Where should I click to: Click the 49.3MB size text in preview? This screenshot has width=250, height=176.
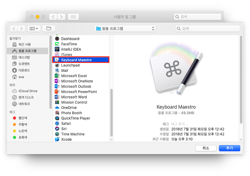click(188, 113)
